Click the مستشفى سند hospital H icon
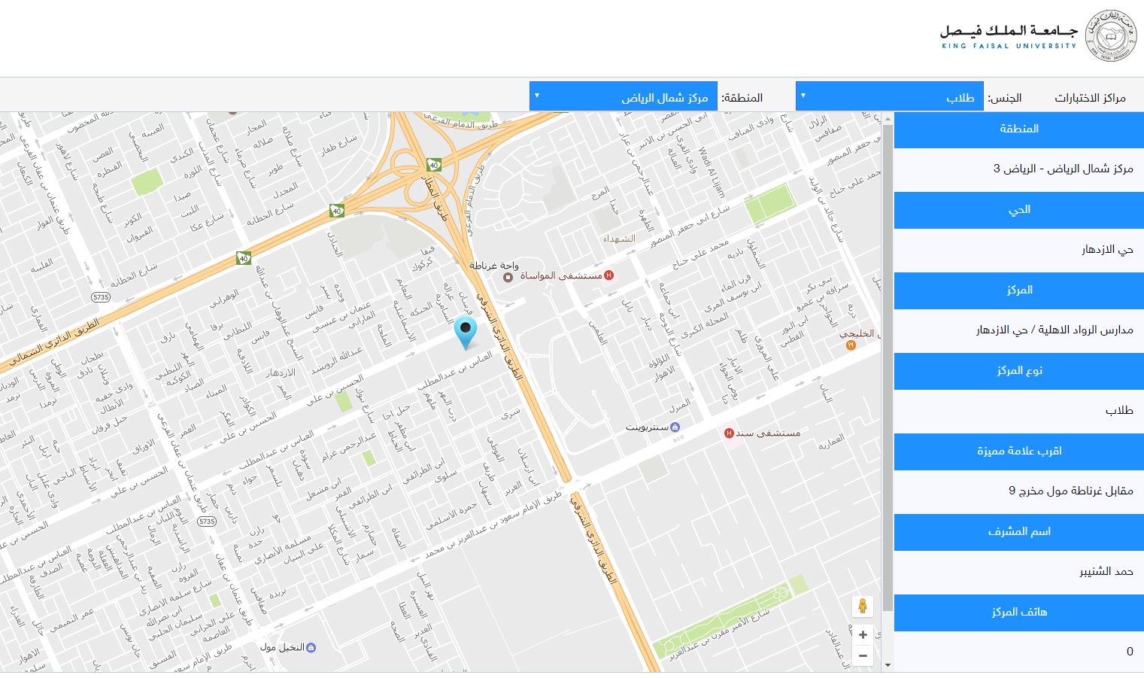Screen dimensions: 1144x678 729,433
